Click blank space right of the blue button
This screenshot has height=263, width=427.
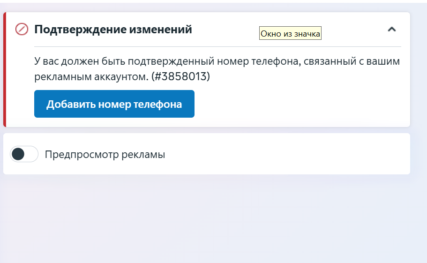pyautogui.click(x=300, y=104)
